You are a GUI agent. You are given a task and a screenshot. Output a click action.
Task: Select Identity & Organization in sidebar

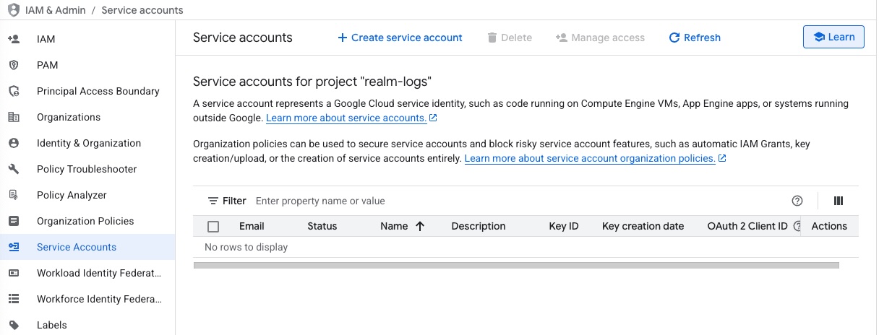[x=87, y=143]
